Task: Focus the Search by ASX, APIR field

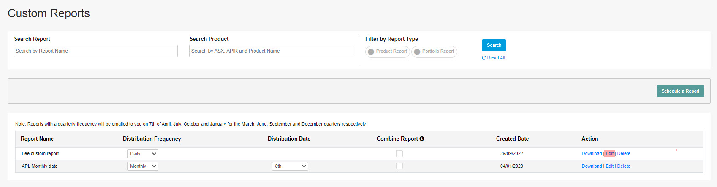Action: (271, 51)
